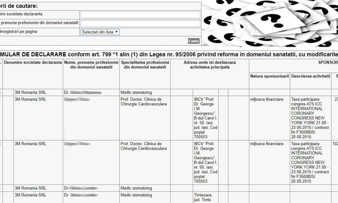The width and height of the screenshot is (338, 203).
Task: Select 'Medic stomatolog' in the first row
Action: coord(136,92)
